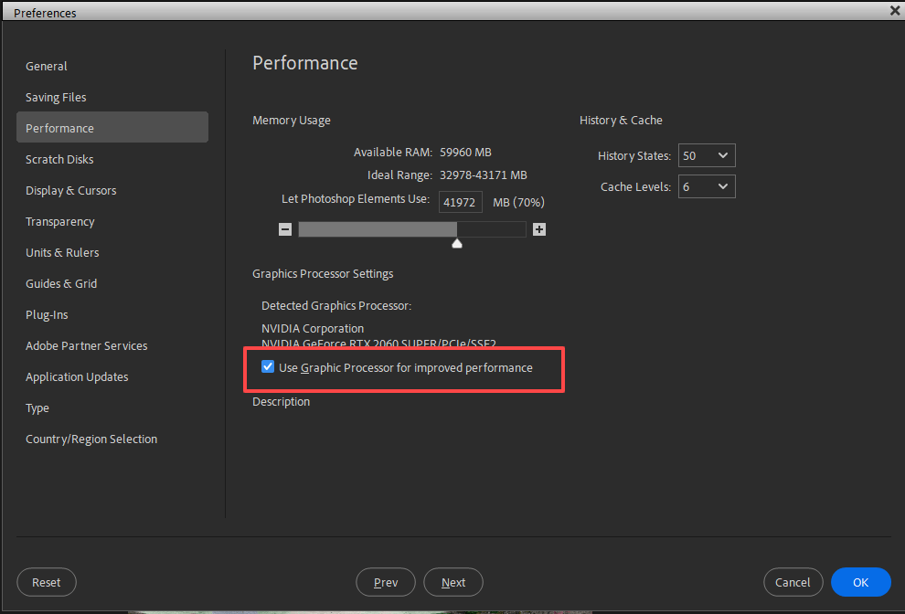The image size is (905, 614).
Task: Open the History States dropdown
Action: click(x=706, y=155)
